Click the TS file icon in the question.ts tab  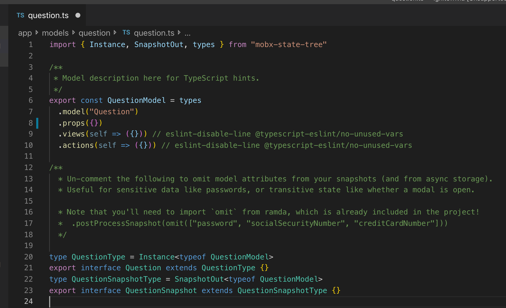pos(20,16)
